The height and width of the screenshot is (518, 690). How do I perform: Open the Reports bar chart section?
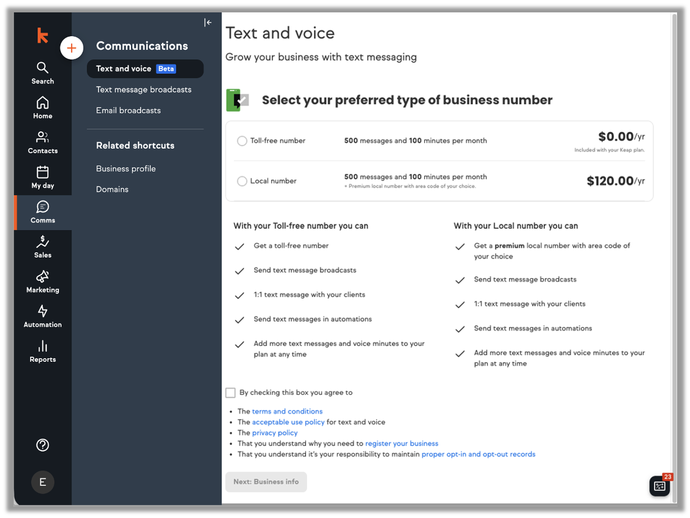pos(42,351)
